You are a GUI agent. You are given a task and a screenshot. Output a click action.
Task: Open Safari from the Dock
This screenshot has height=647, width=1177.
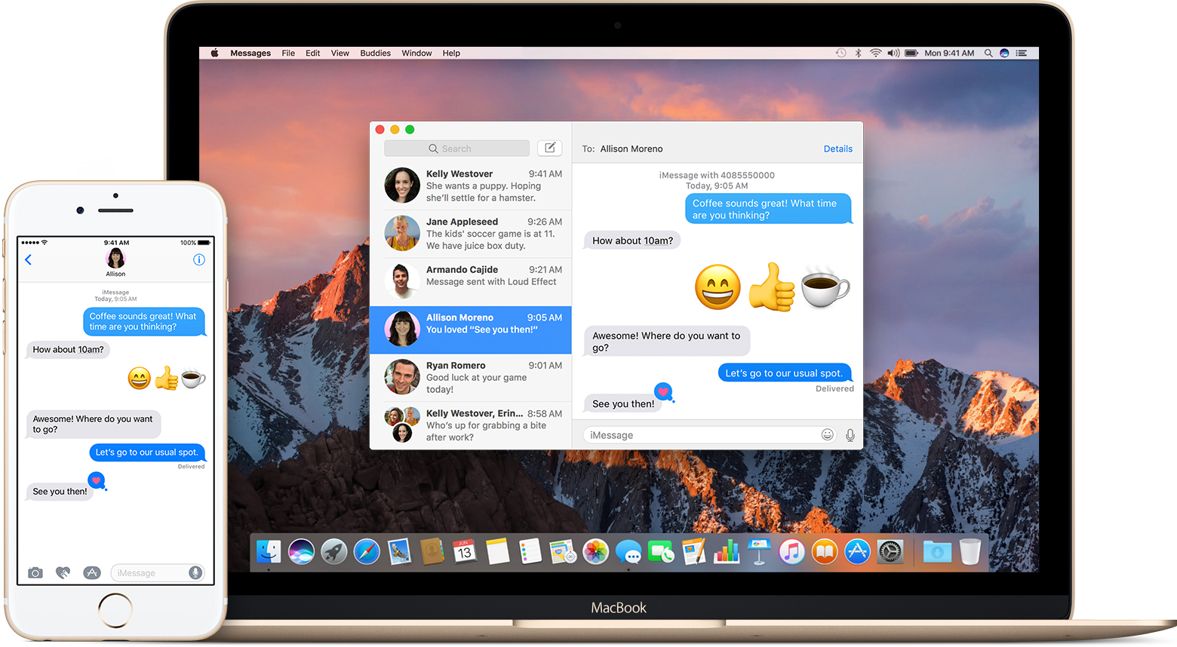tap(367, 552)
